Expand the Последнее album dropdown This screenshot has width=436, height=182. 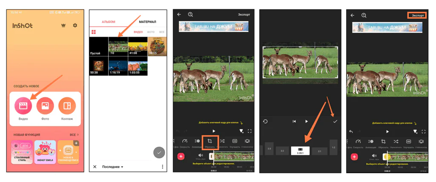[113, 167]
